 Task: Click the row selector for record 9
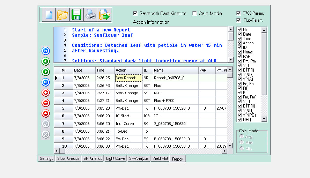pos(57,139)
